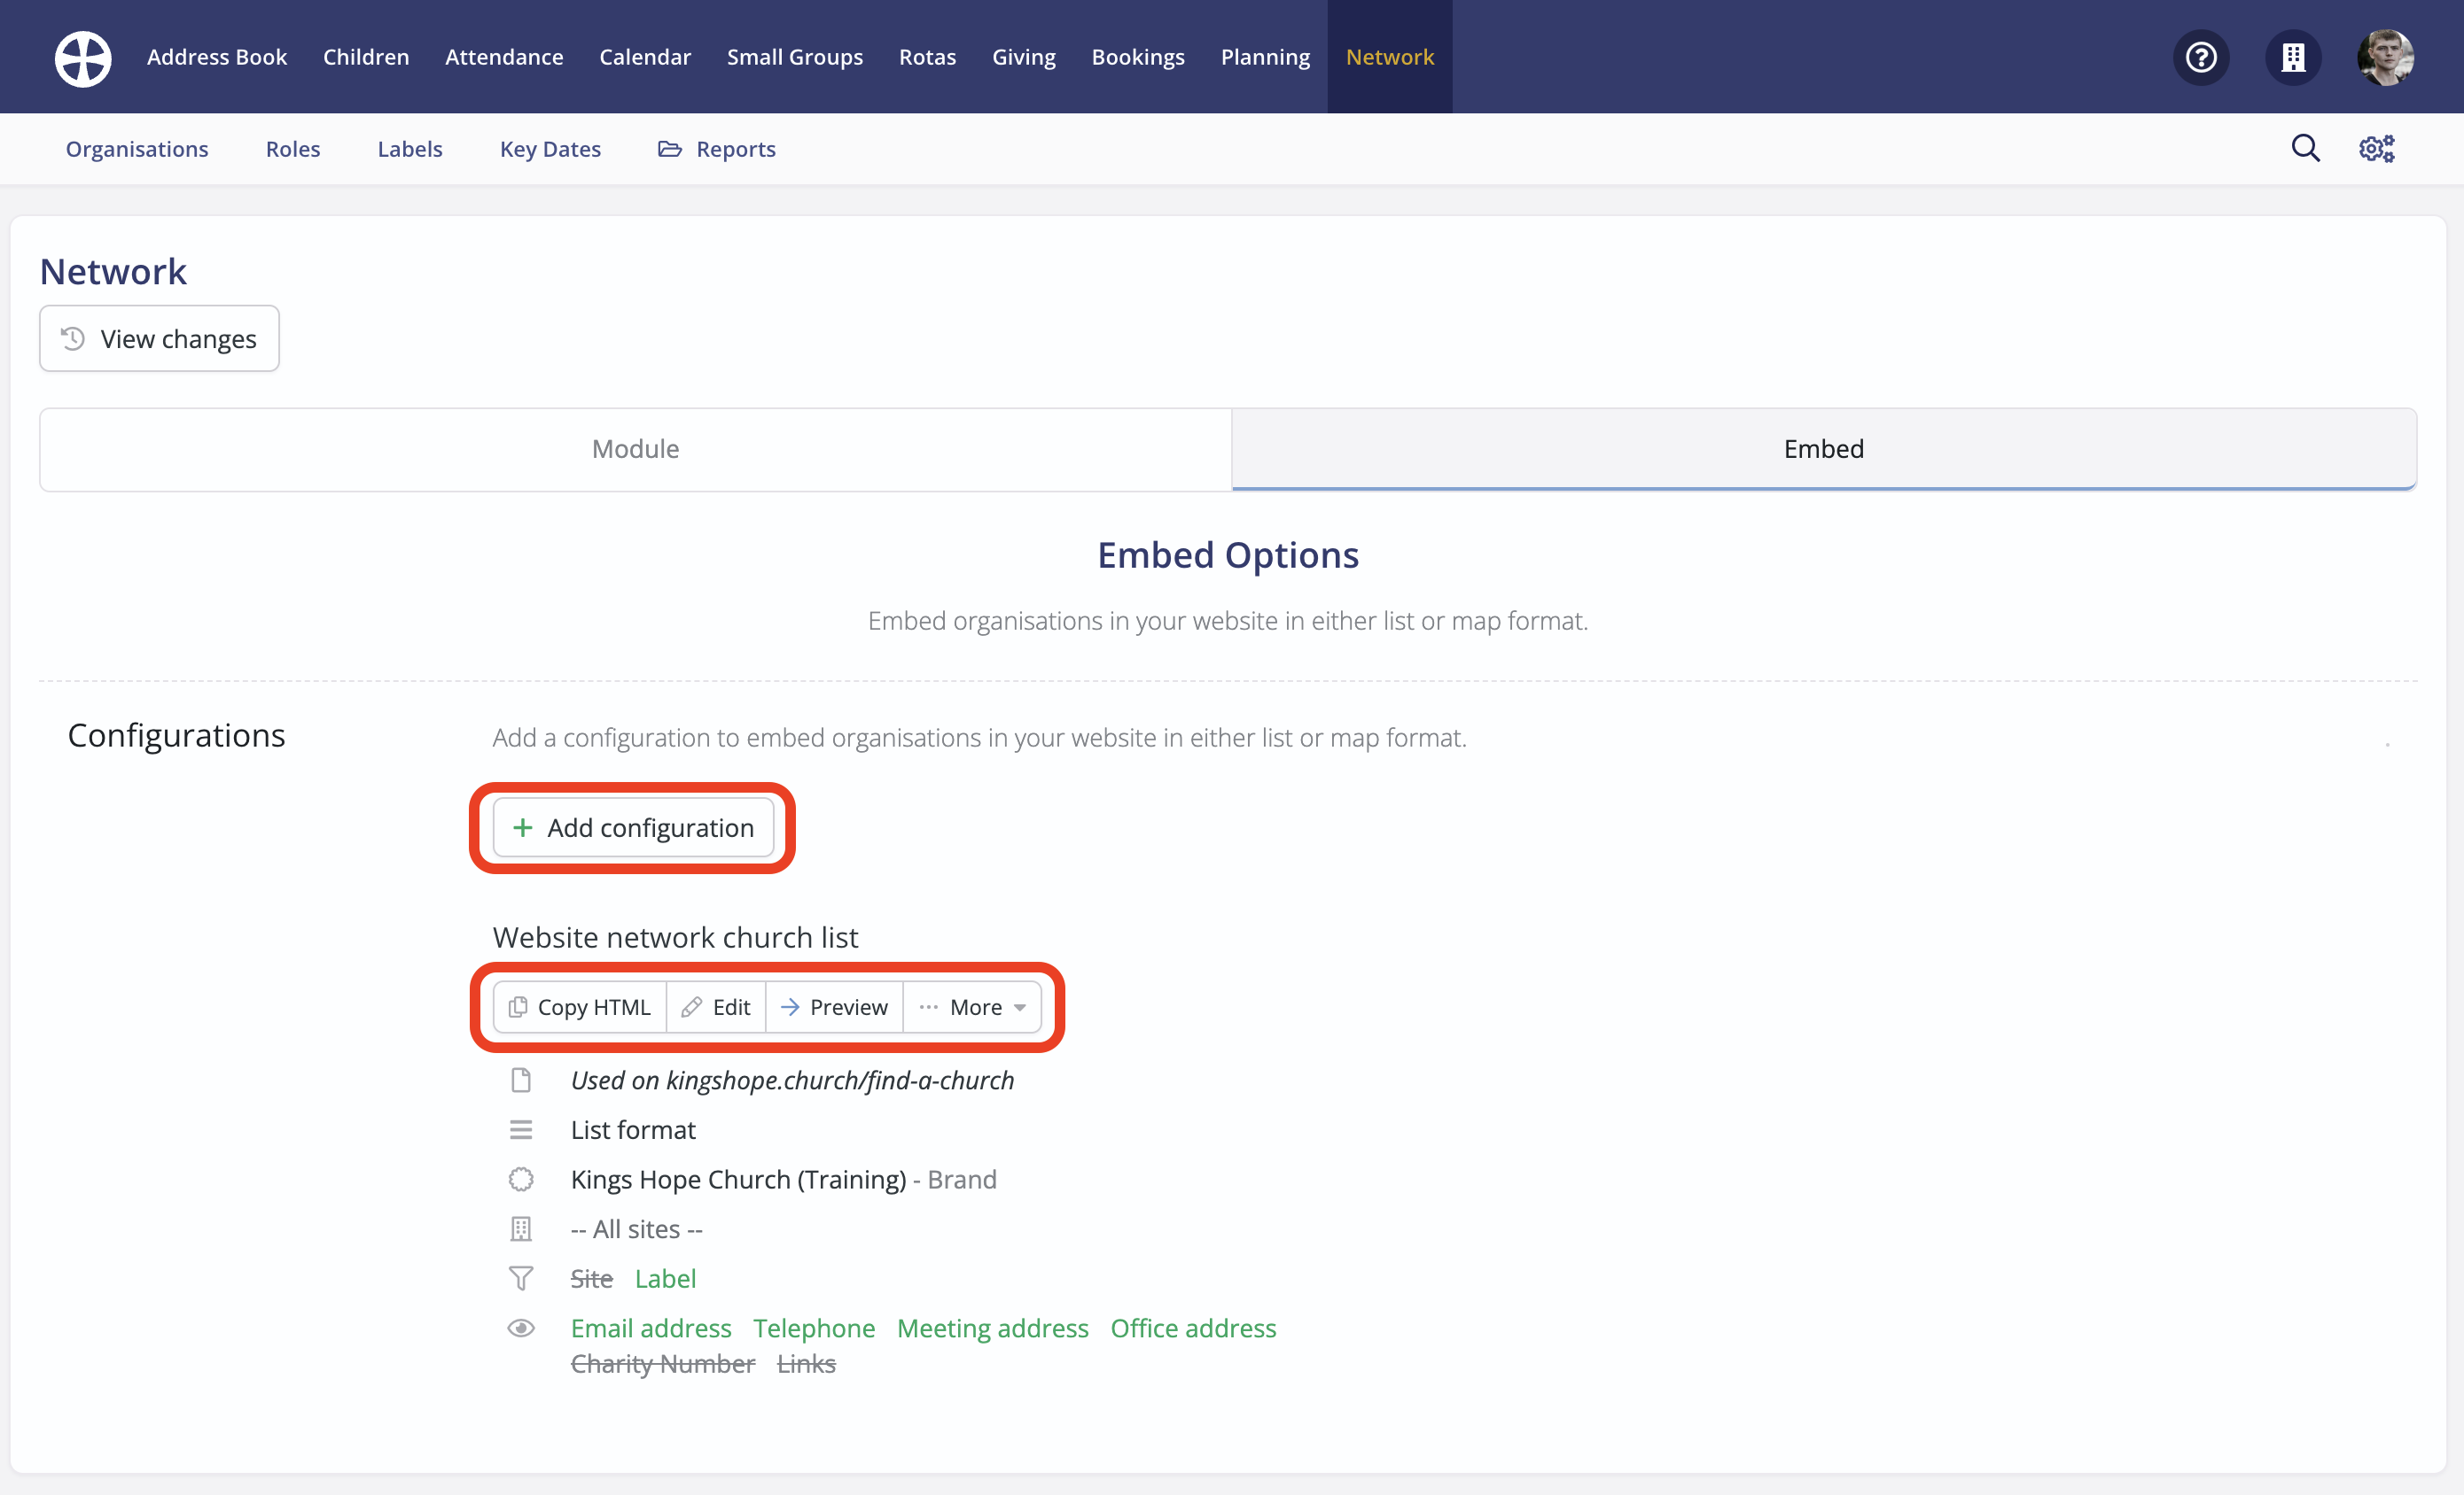This screenshot has width=2464, height=1495.
Task: Switch to the Module tab
Action: [x=635, y=449]
